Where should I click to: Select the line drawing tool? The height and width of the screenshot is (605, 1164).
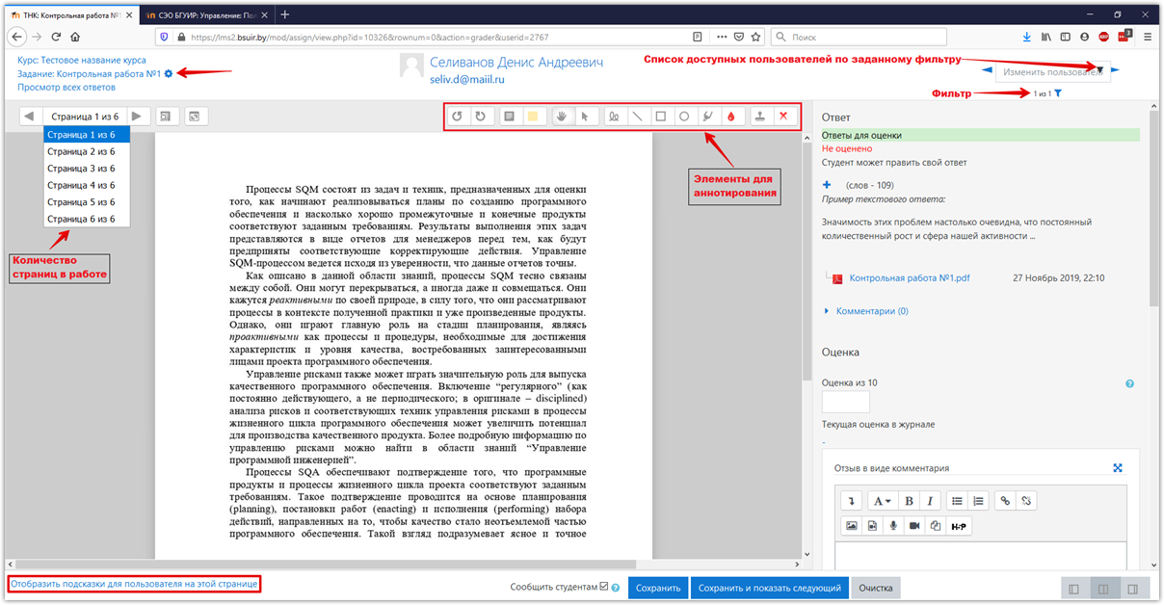637,117
